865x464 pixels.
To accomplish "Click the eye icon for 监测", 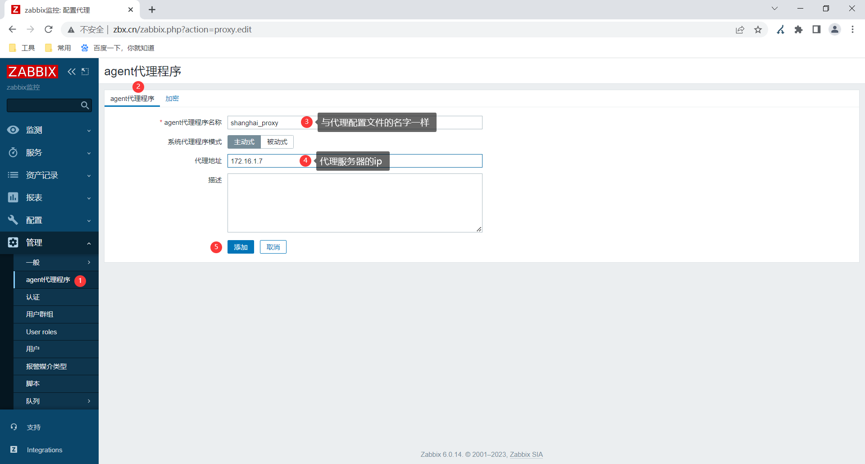I will click(13, 130).
